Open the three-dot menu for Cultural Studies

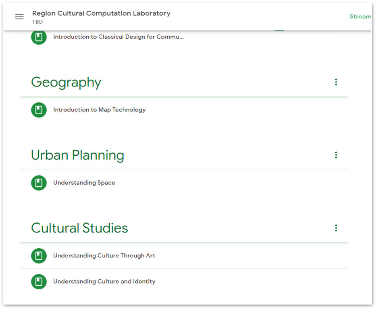click(336, 228)
